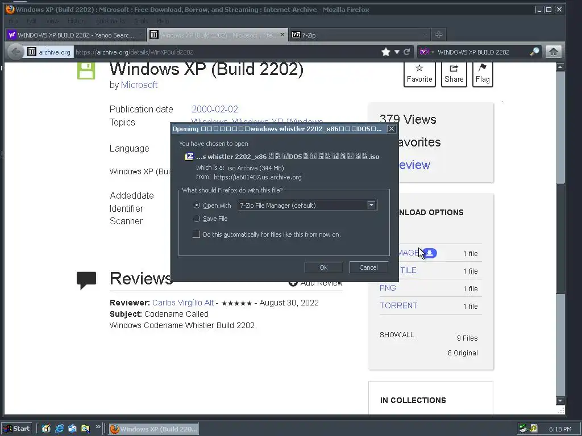Click the ISO IMAGE download icon
The image size is (582, 436).
[430, 253]
